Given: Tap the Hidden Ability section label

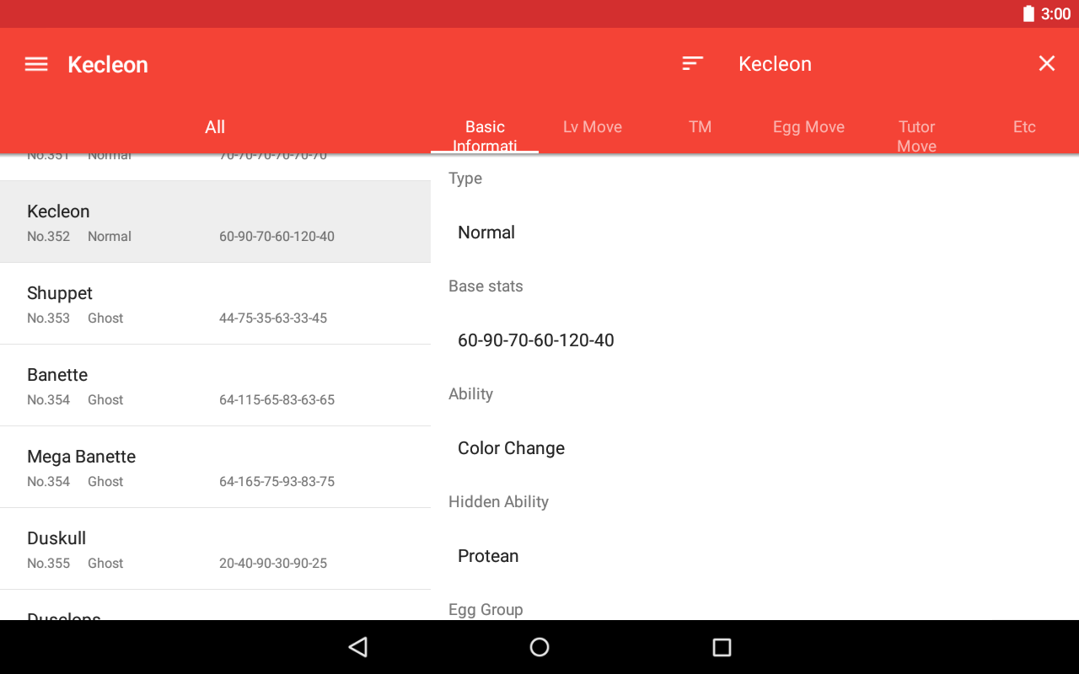Looking at the screenshot, I should [x=498, y=502].
